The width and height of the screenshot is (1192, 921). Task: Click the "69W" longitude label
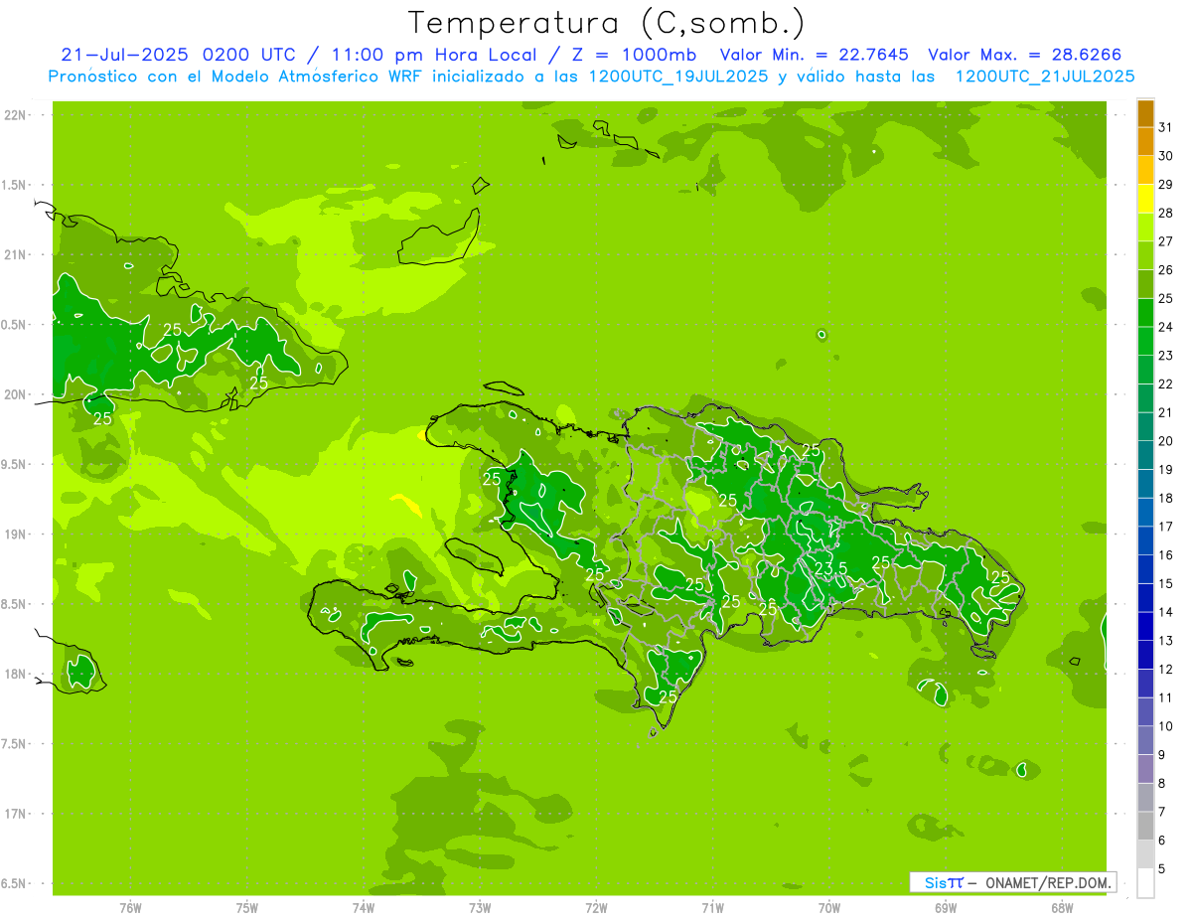click(x=946, y=907)
